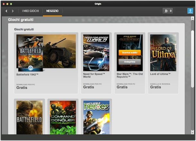Click the vertical scrollbar thumb
196x141 pixels.
192,59
